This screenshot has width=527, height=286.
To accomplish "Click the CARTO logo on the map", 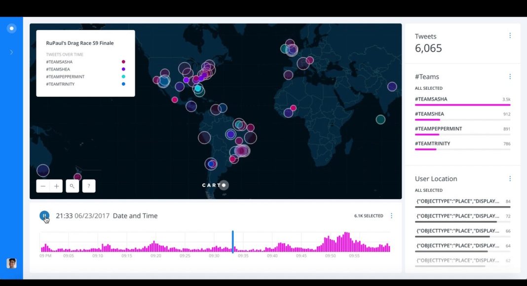I will point(215,185).
